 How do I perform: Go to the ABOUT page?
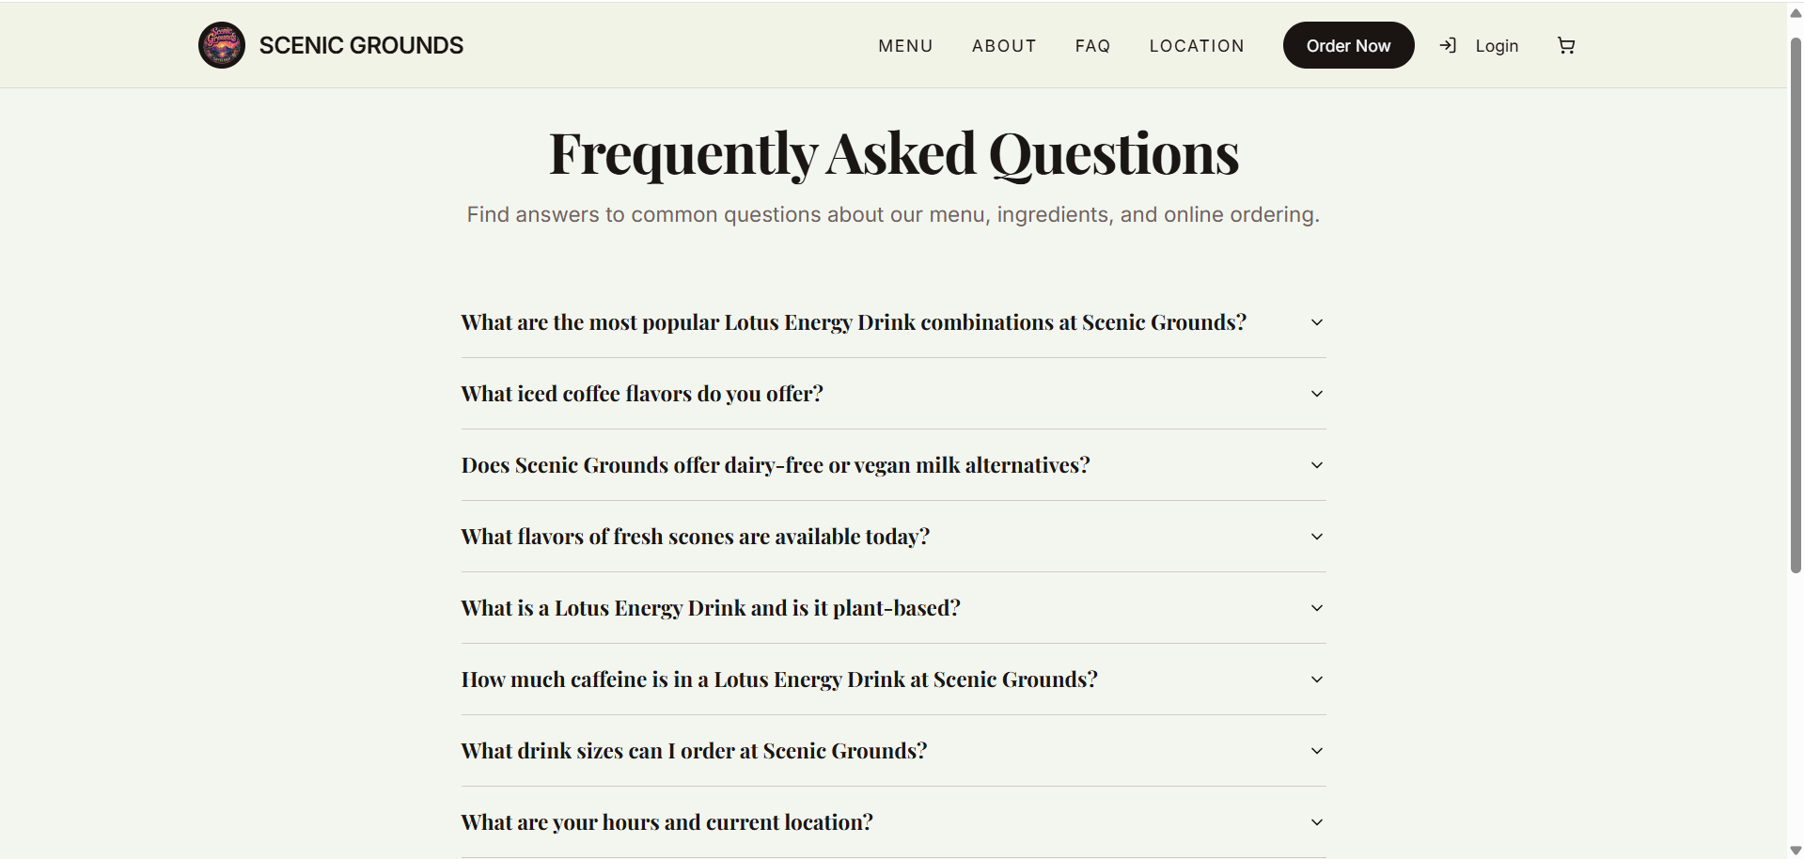[1004, 46]
